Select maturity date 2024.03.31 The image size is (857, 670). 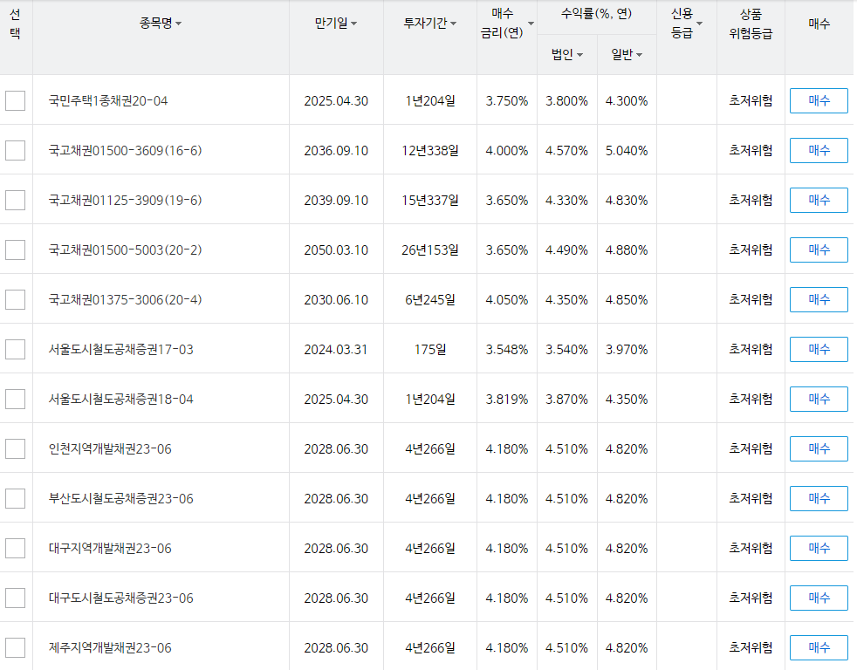(x=336, y=350)
